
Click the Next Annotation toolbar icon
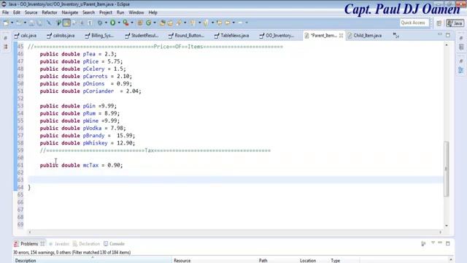[193, 23]
